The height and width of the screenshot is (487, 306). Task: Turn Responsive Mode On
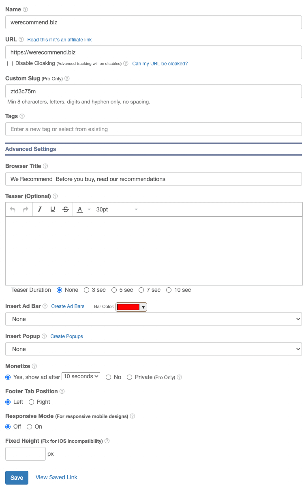click(29, 427)
